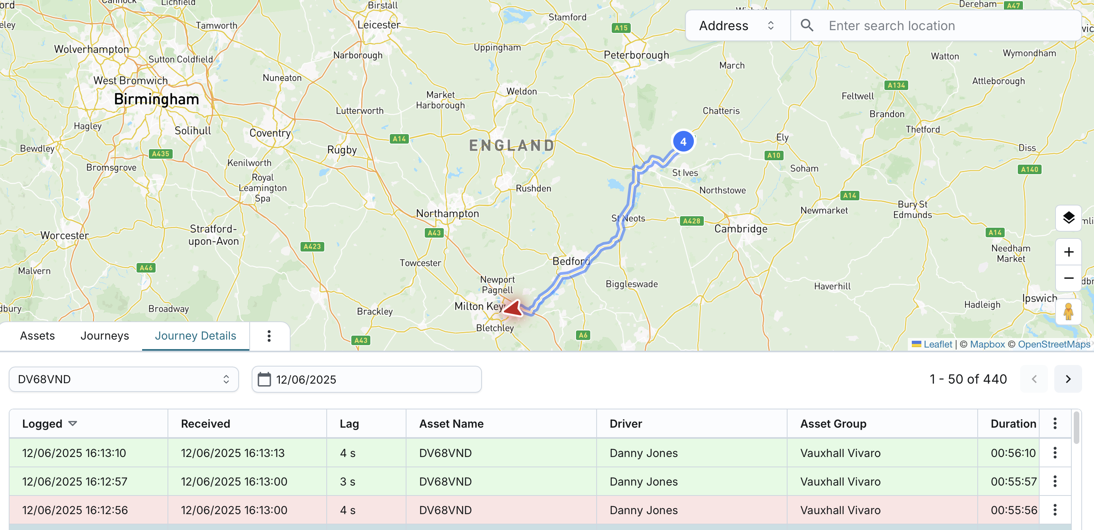Open the map layers selector icon
Image resolution: width=1094 pixels, height=530 pixels.
tap(1068, 218)
